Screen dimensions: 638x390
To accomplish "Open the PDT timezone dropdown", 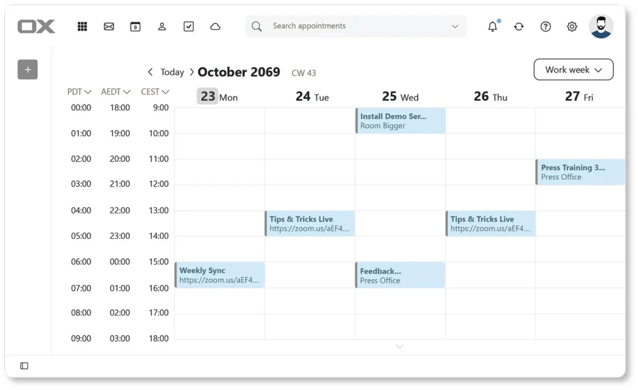I will coord(79,91).
